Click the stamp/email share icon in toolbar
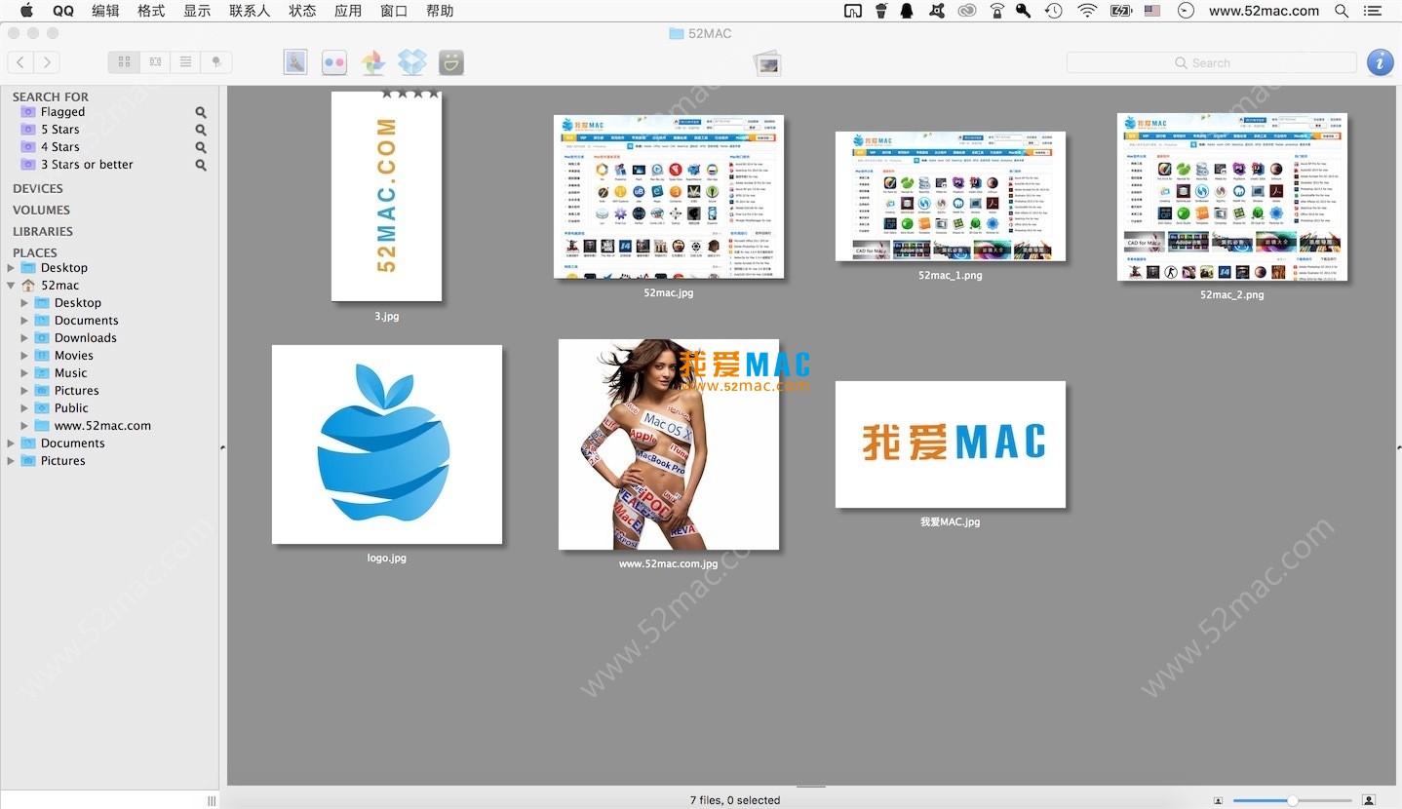 (295, 62)
